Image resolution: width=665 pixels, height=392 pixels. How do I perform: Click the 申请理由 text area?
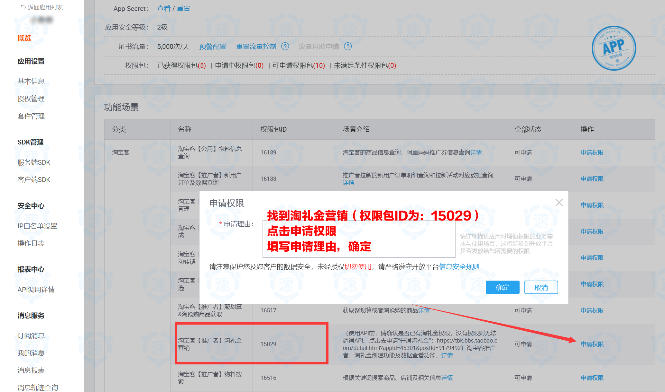pyautogui.click(x=359, y=239)
